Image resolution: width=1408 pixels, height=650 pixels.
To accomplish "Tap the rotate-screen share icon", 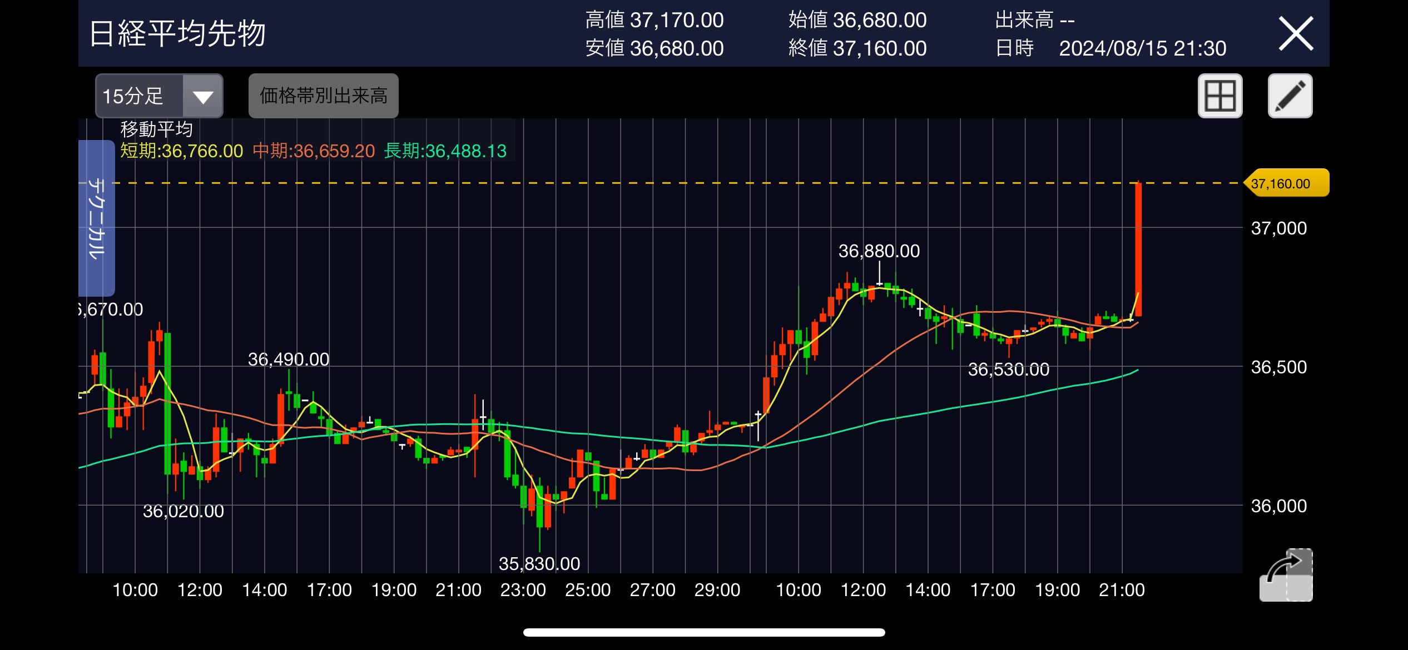I will point(1286,574).
